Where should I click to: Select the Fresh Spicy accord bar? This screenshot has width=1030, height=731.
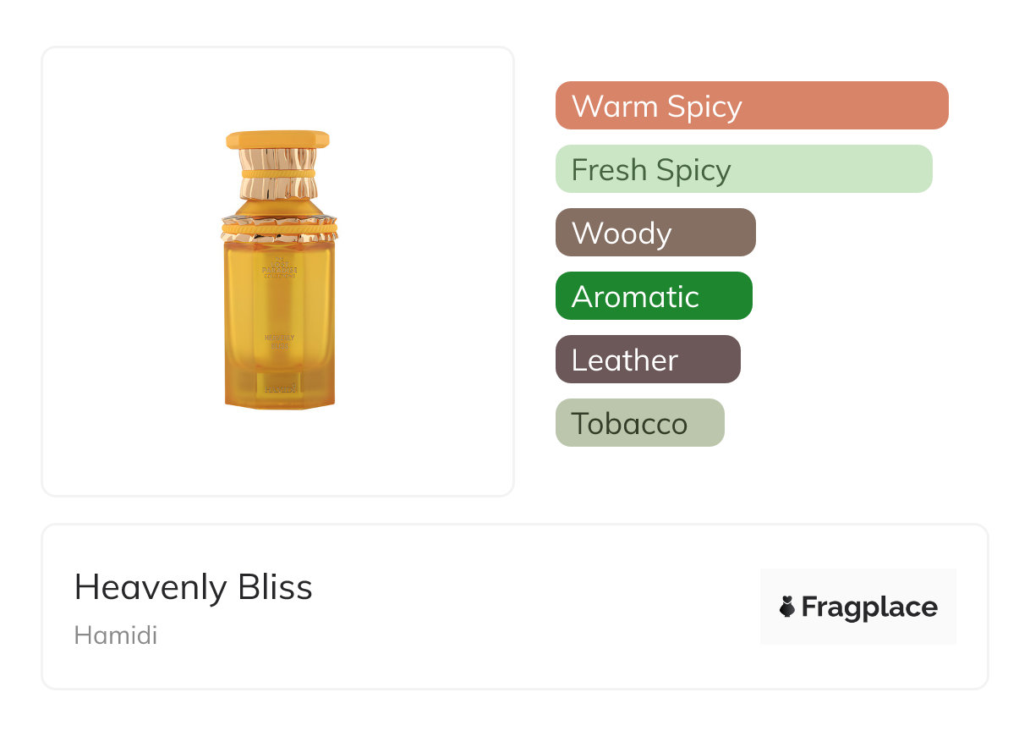(x=743, y=169)
